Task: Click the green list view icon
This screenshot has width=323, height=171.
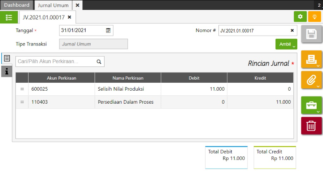Action: (9, 17)
